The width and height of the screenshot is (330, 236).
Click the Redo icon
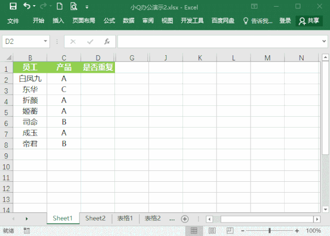(43, 6)
